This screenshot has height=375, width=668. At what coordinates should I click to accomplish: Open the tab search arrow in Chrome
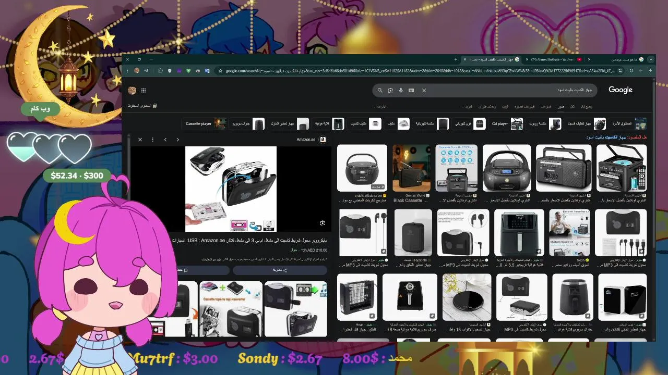pyautogui.click(x=651, y=59)
